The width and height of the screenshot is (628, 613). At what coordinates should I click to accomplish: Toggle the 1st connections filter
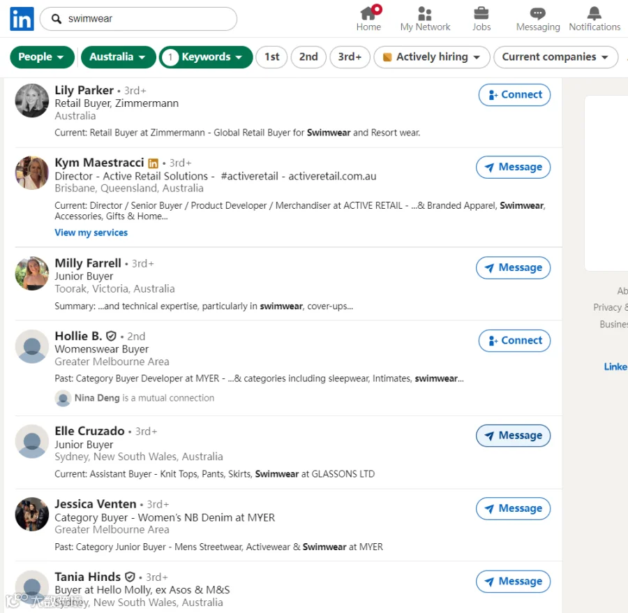coord(272,57)
